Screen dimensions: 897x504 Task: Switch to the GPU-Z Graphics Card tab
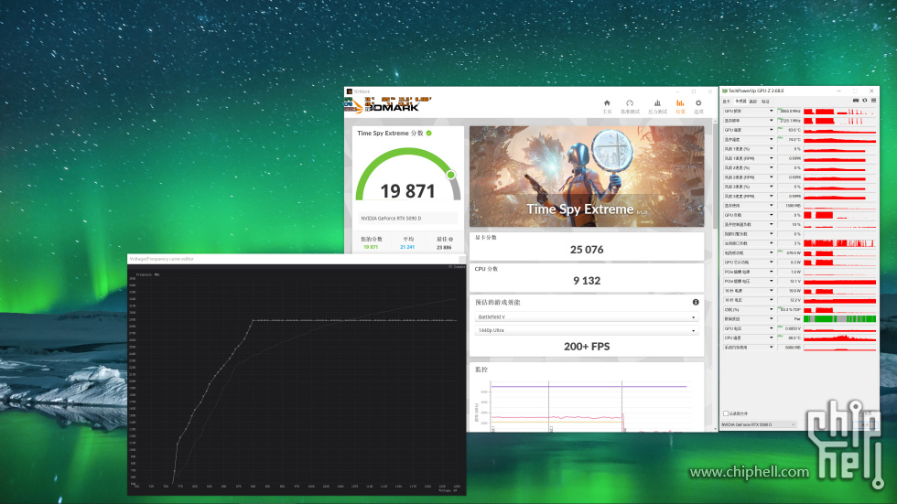[x=727, y=102]
